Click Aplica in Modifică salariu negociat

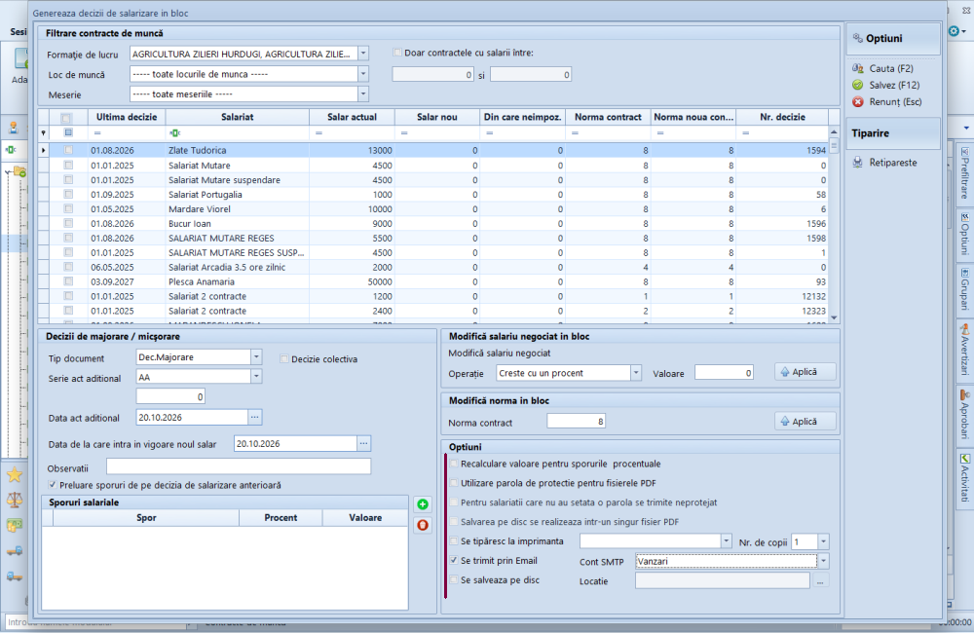pos(805,371)
